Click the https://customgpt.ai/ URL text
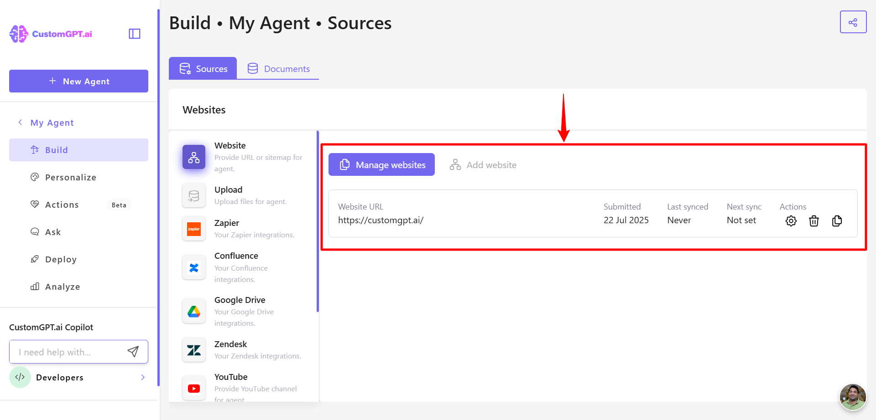876x420 pixels. coord(381,220)
